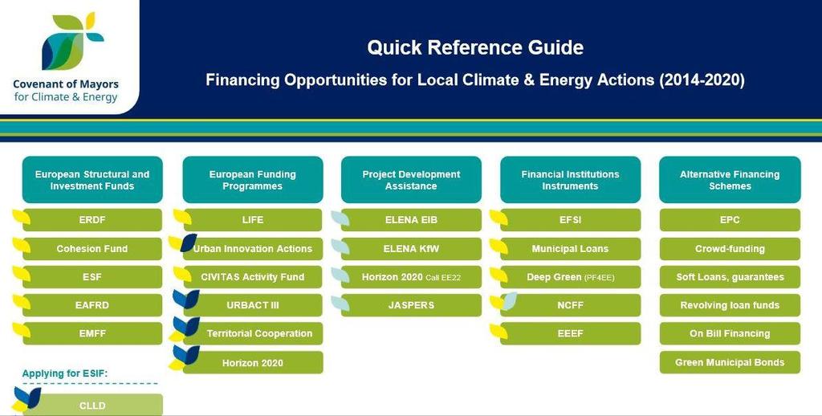Open the European Funding Programmes header
This screenshot has width=822, height=416.
253,180
